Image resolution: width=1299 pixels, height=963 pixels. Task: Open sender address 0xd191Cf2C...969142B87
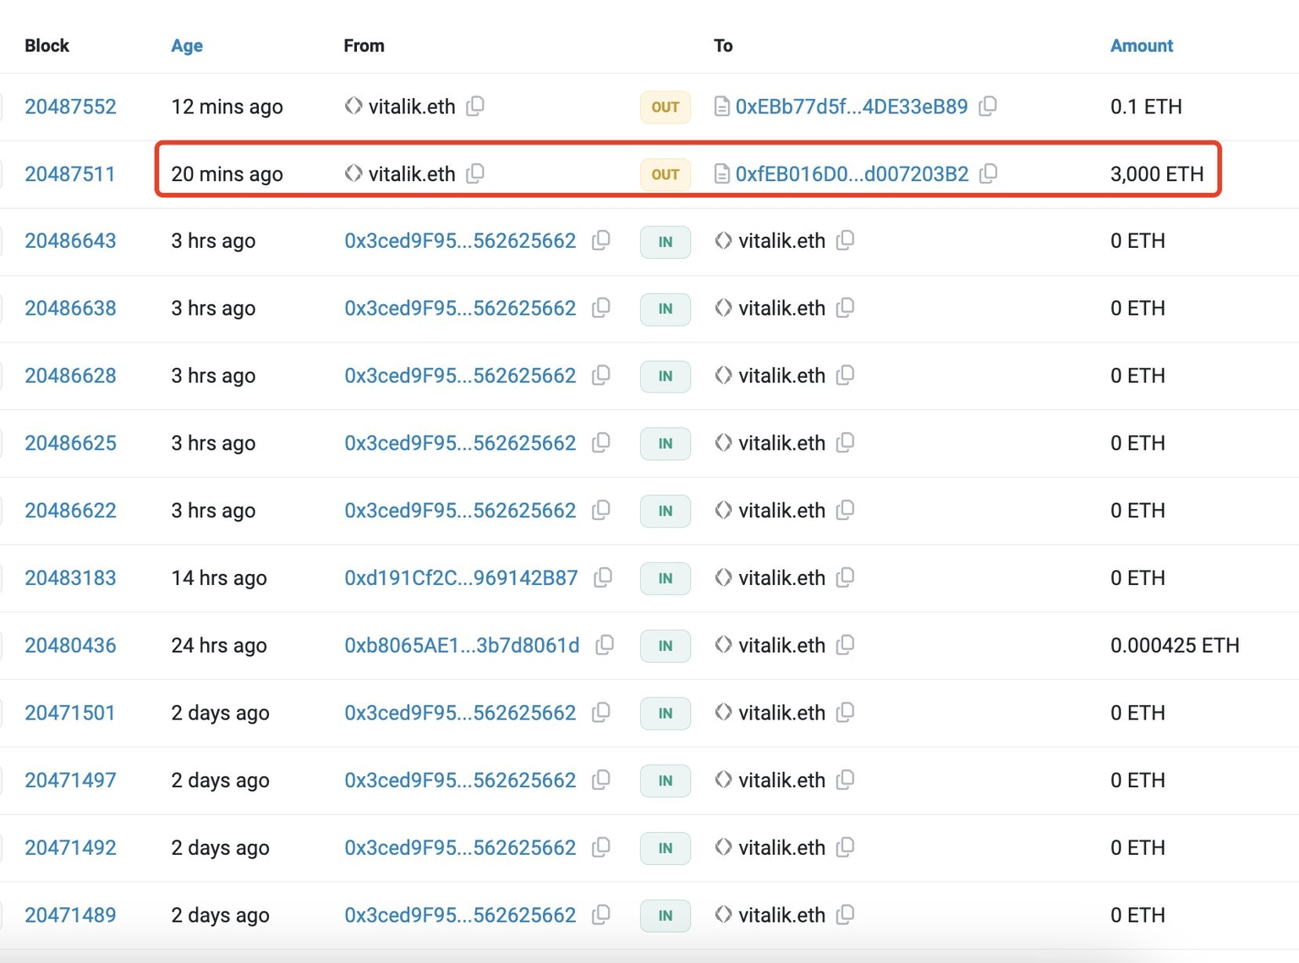tap(460, 578)
